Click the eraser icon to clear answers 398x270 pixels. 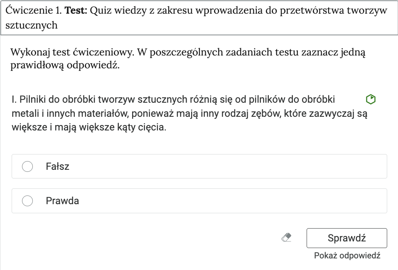click(286, 237)
